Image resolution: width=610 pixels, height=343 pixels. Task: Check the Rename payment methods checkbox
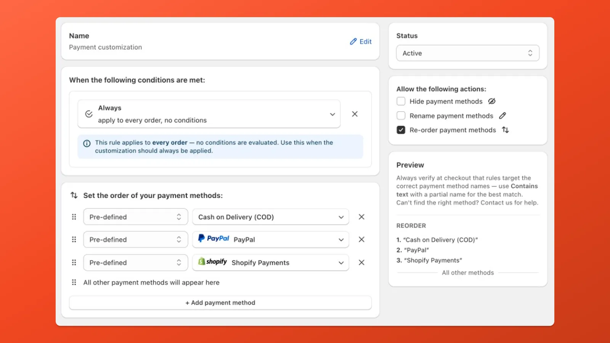click(x=401, y=115)
